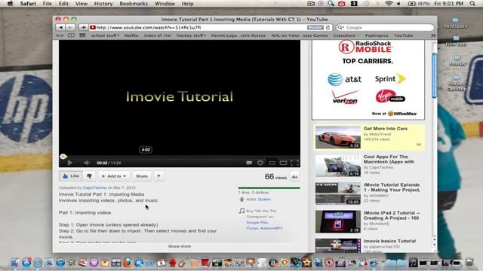483x271 pixels.
Task: Open the History menu
Action: [x=103, y=4]
